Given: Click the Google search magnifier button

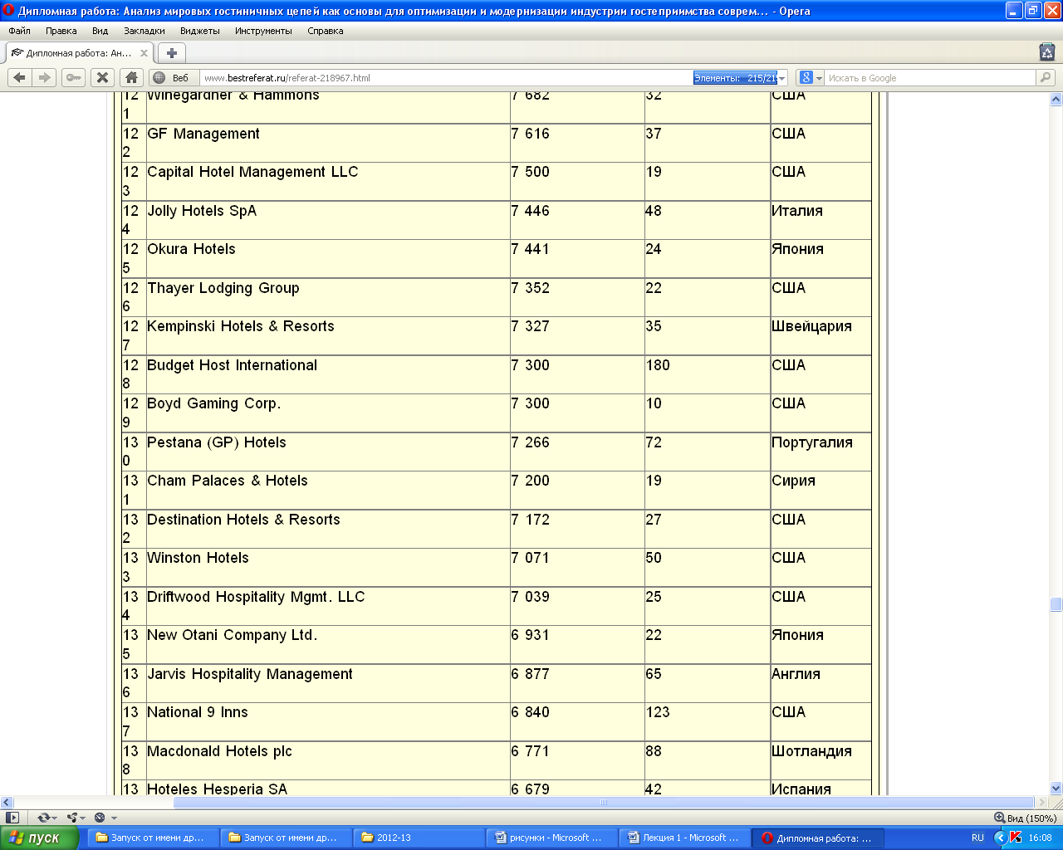Looking at the screenshot, I should 1046,78.
